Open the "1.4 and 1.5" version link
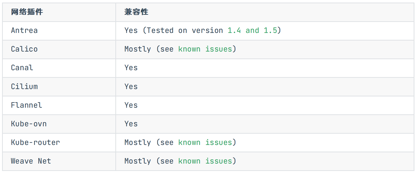 coord(252,31)
